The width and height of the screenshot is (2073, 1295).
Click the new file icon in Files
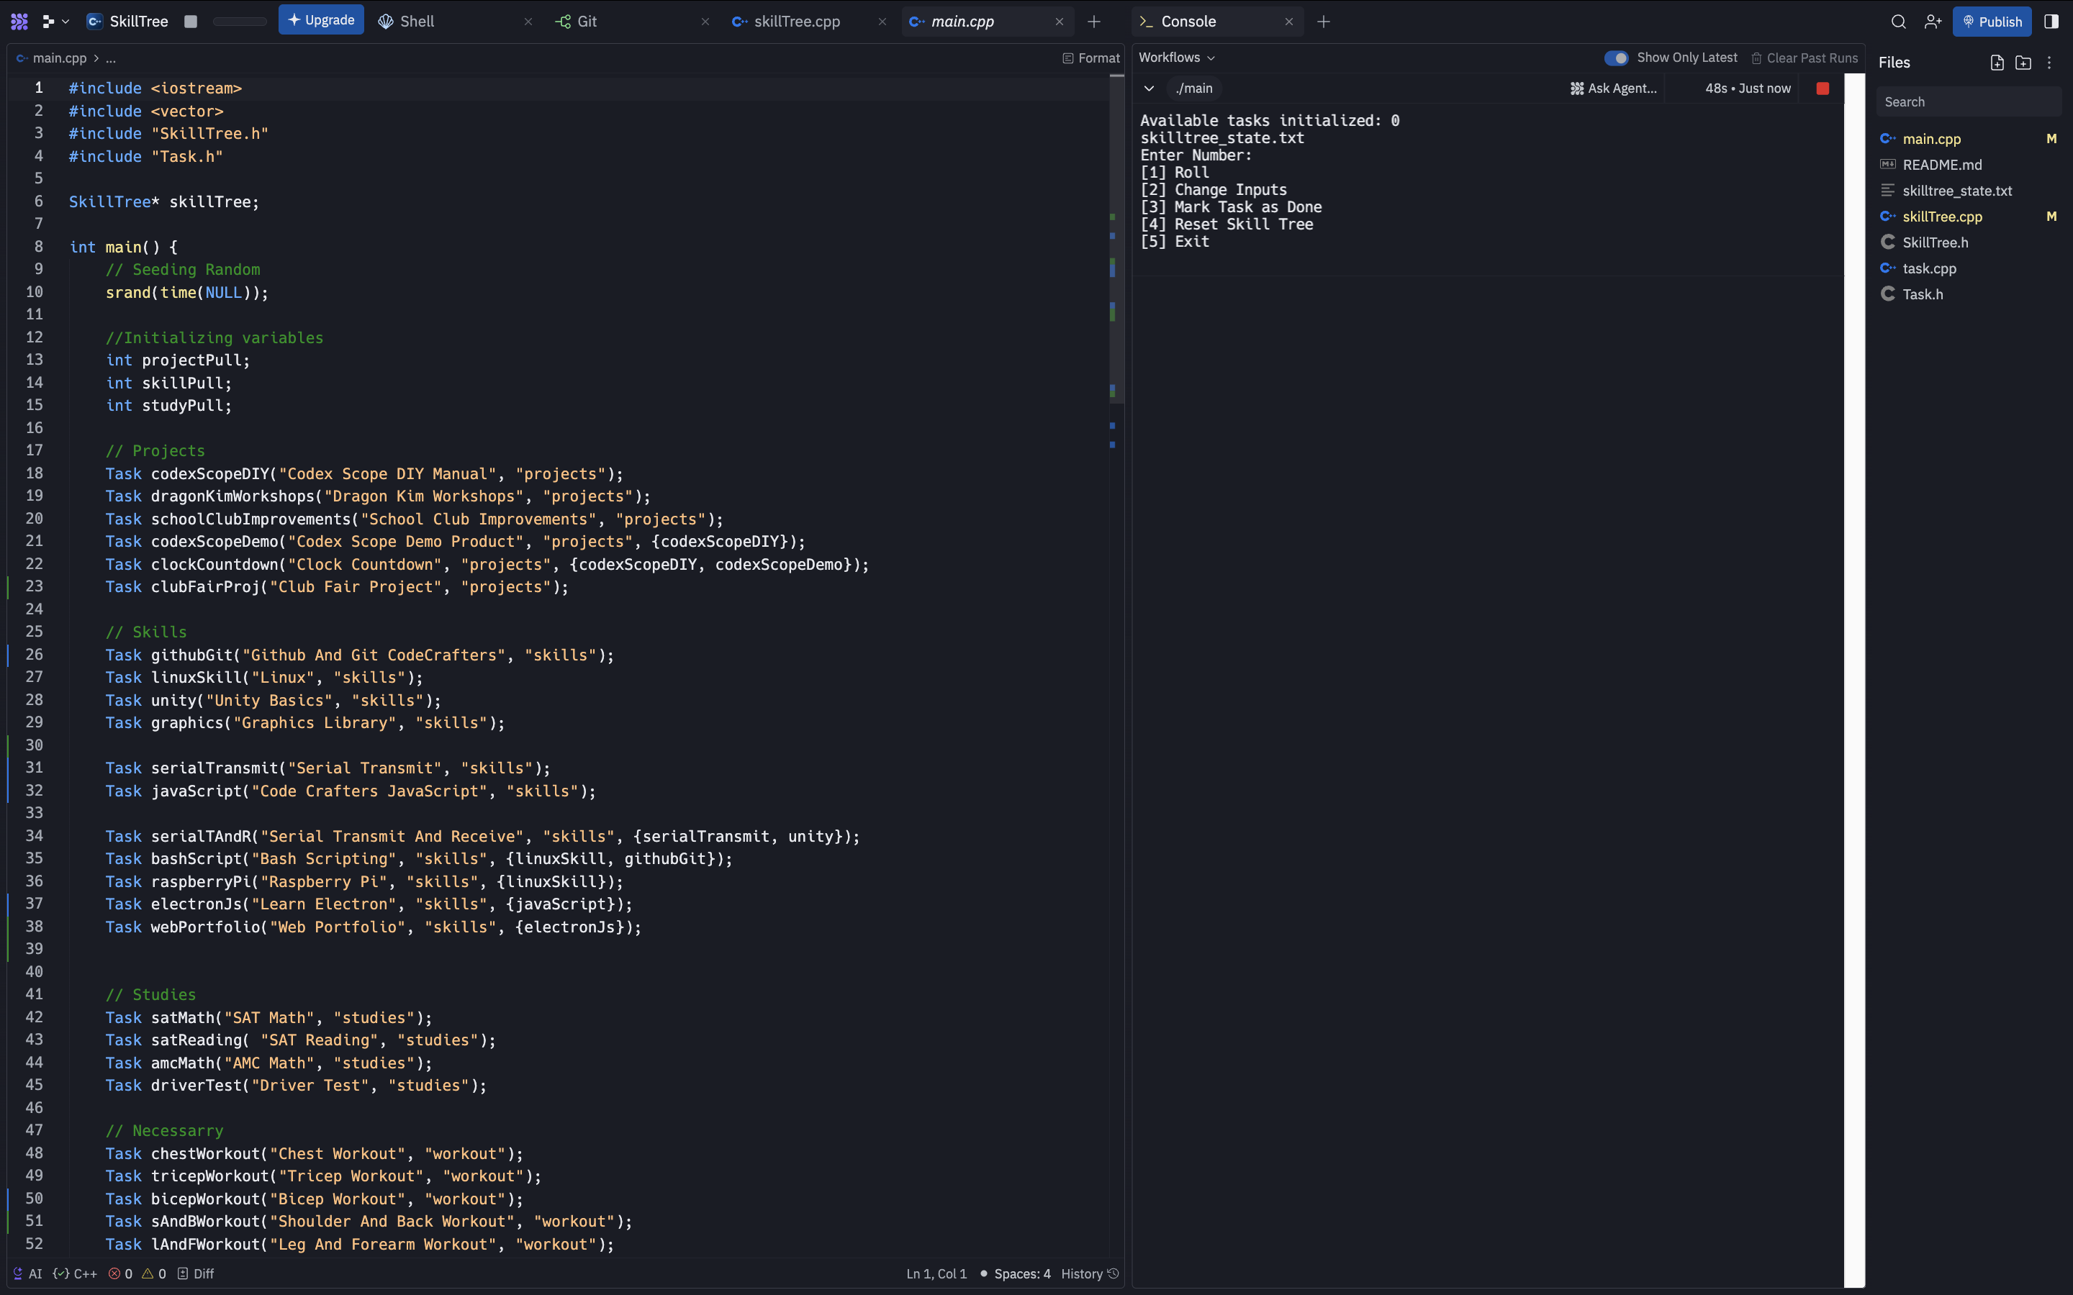pyautogui.click(x=1997, y=63)
